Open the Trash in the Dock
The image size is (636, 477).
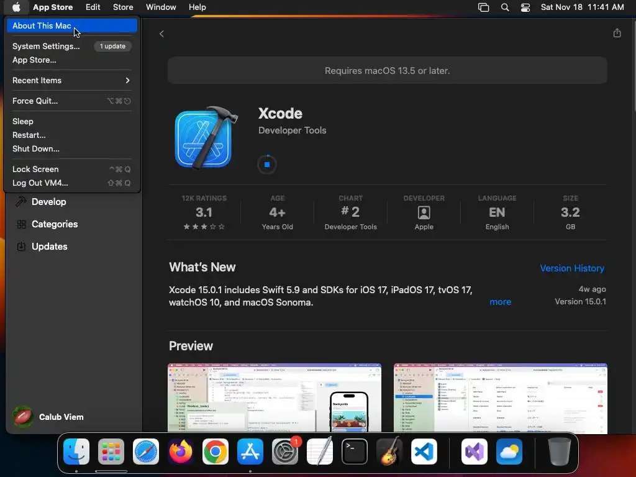pyautogui.click(x=560, y=452)
